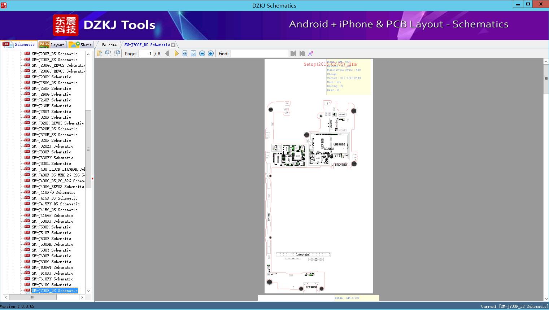Collapse the side panel with red arrow

tap(93, 178)
